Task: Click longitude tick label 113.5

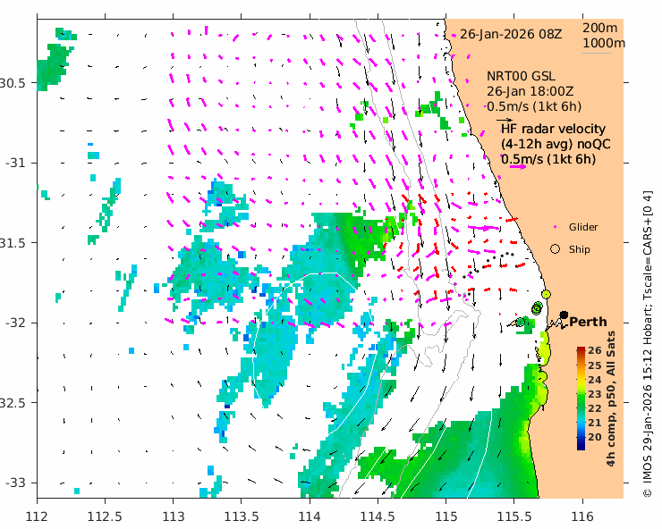Action: click(x=241, y=516)
